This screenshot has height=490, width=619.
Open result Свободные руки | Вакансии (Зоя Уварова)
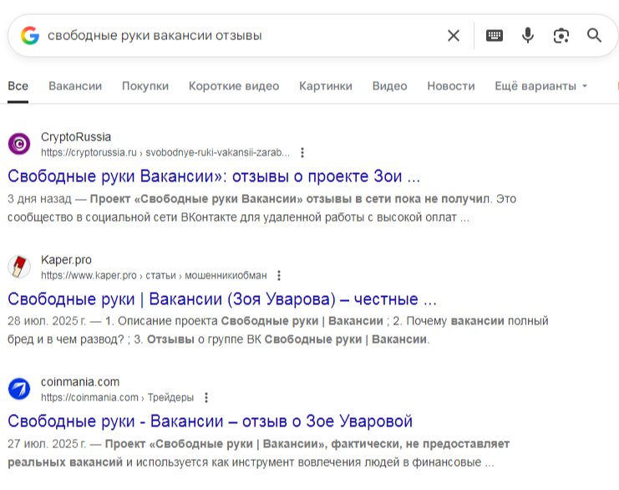tap(222, 299)
